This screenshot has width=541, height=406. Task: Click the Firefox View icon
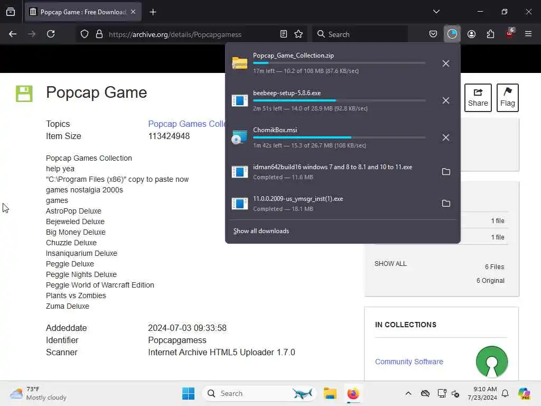click(11, 12)
